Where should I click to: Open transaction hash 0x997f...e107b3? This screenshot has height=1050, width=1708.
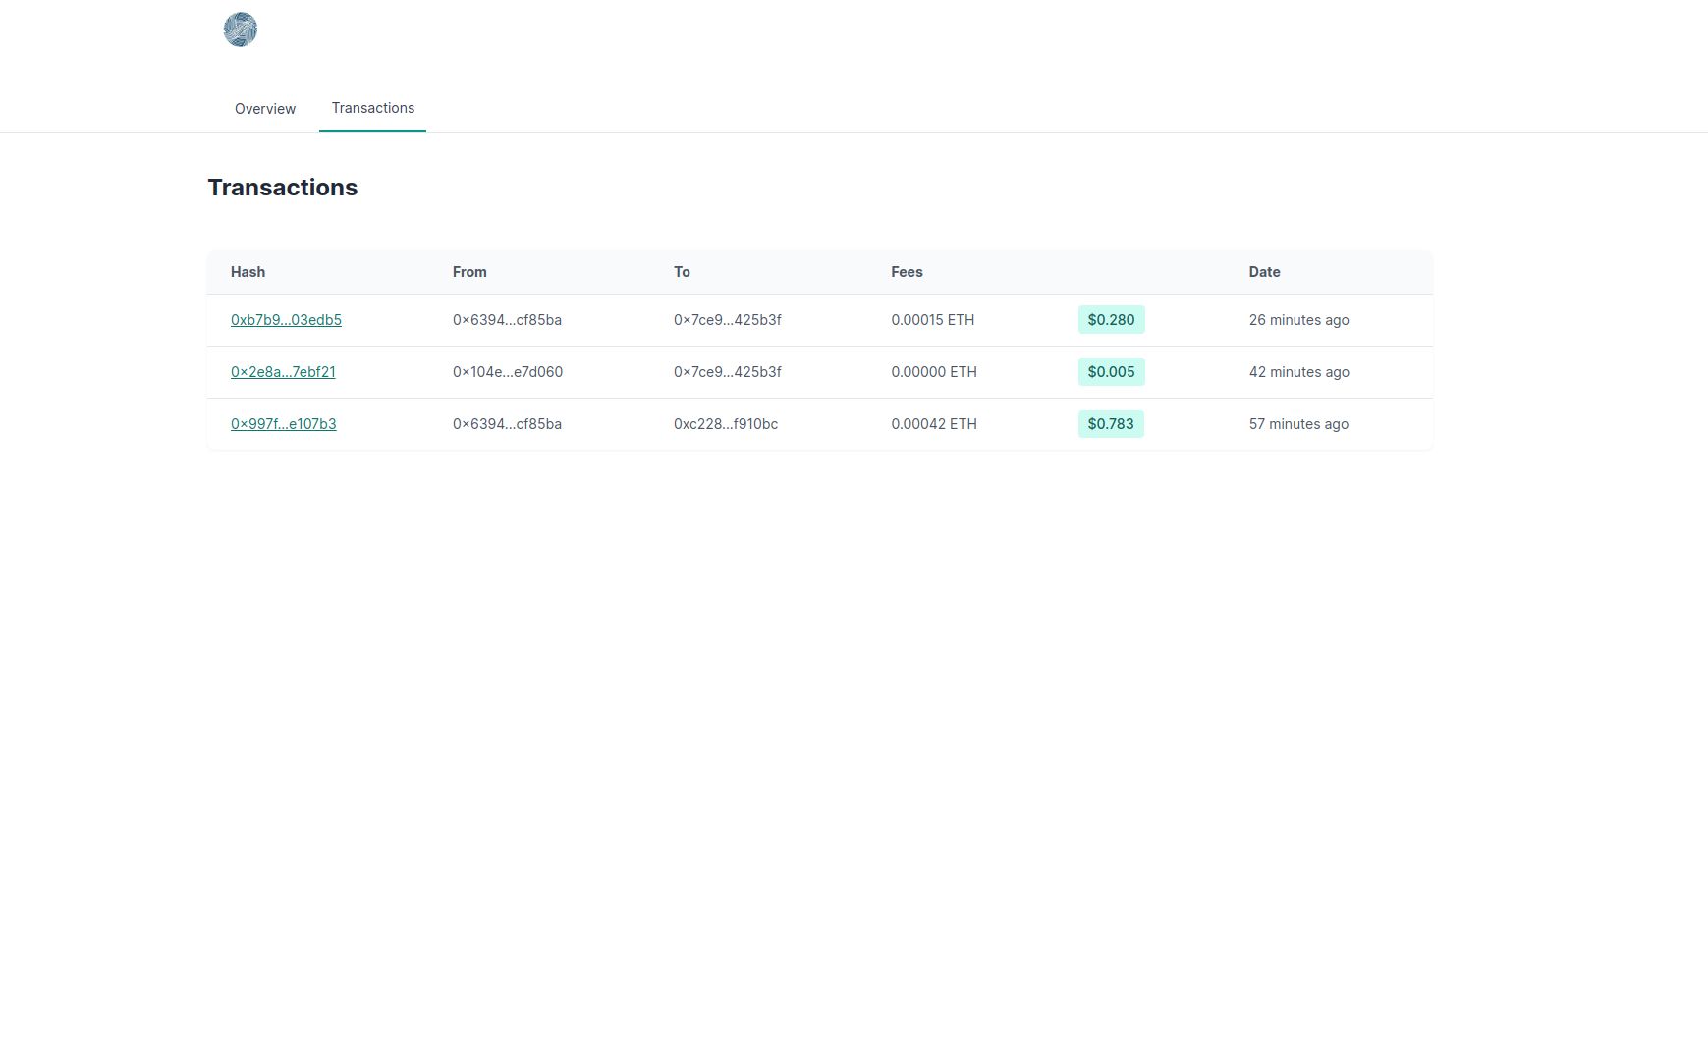coord(284,424)
